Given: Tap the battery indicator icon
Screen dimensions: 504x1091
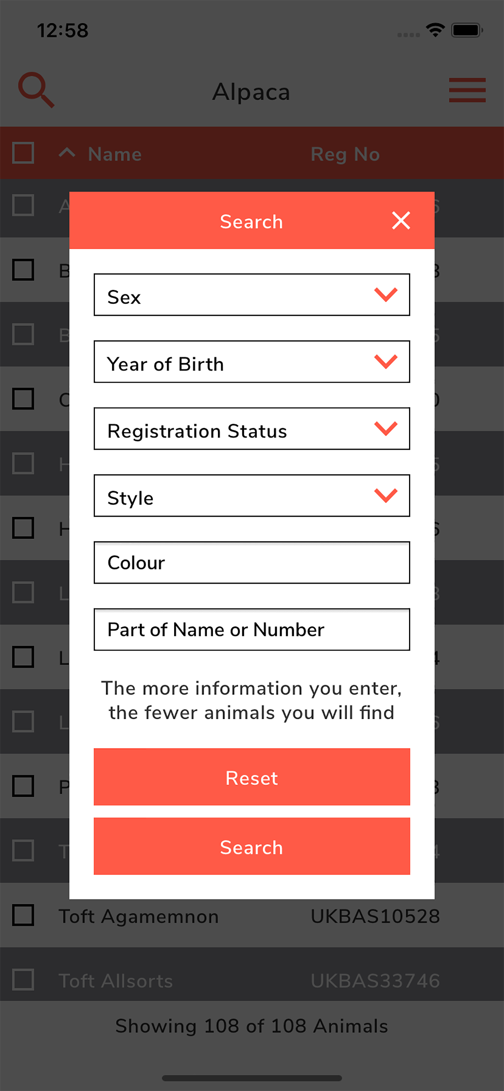Looking at the screenshot, I should [x=467, y=30].
